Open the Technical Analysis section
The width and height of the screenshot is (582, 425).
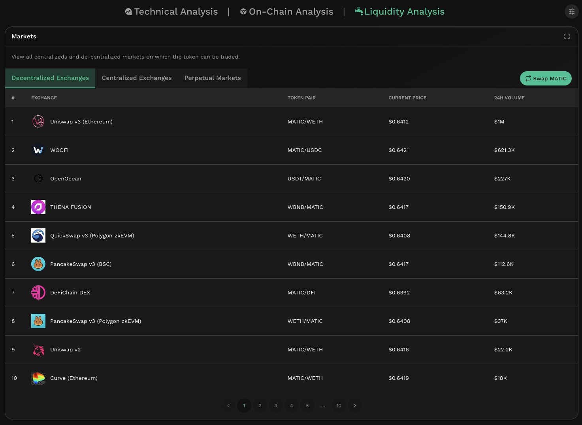coord(171,11)
